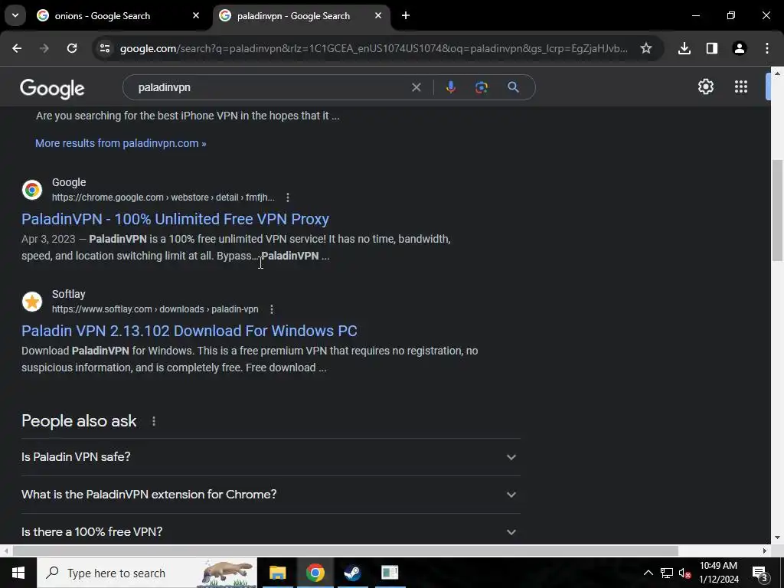Screen dimensions: 784x588
Task: Open More results from paladinvpn.com link
Action: pyautogui.click(x=120, y=143)
